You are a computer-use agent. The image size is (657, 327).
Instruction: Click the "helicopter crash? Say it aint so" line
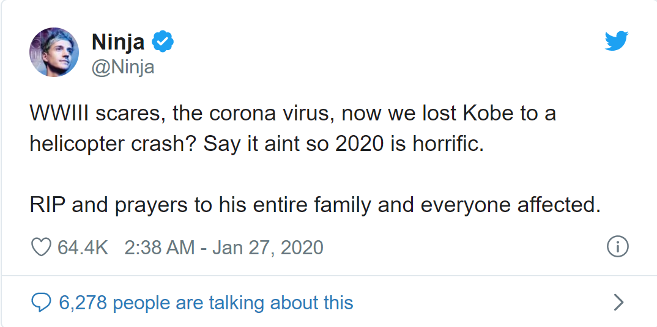click(256, 144)
